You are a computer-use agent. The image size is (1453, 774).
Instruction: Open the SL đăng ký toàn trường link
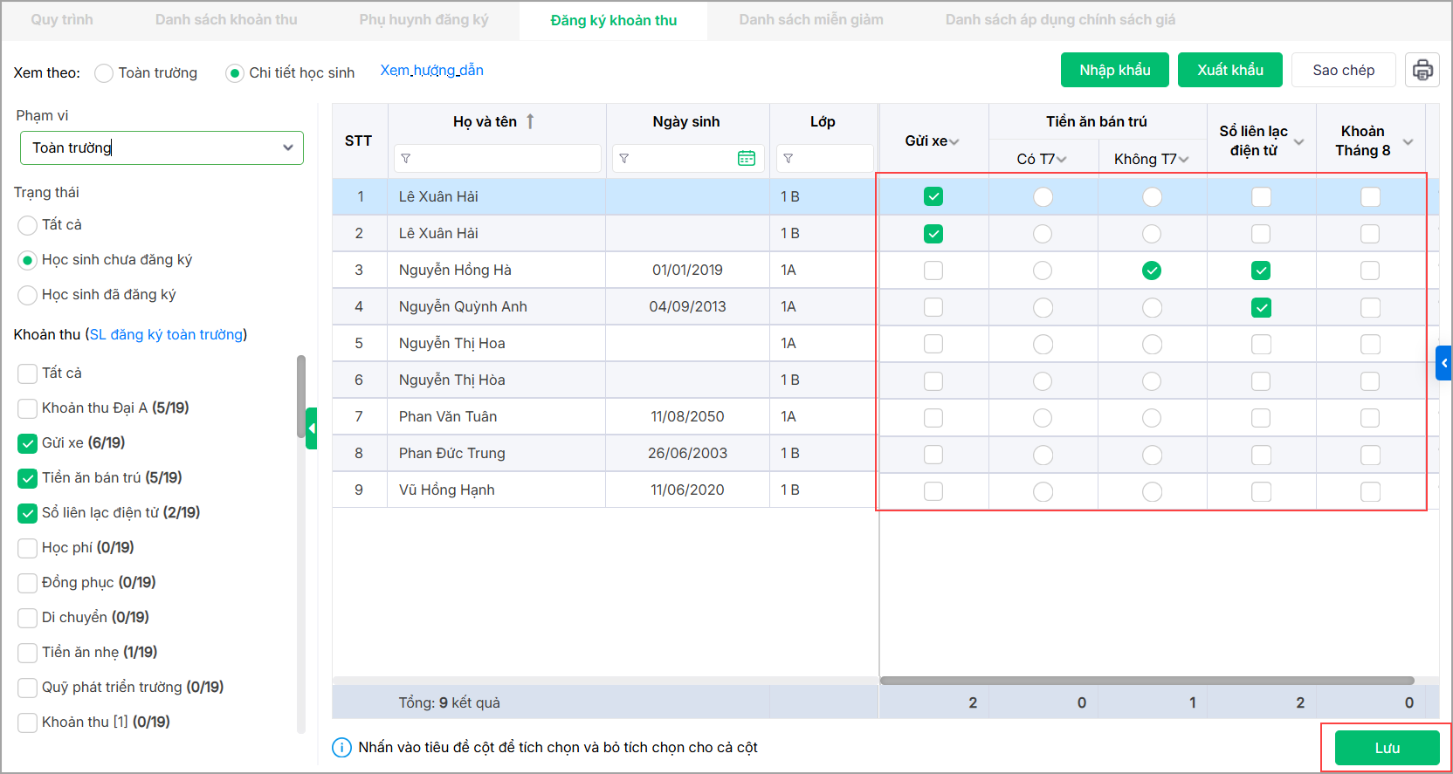[166, 335]
